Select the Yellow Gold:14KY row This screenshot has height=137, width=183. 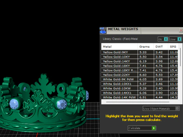[140, 61]
